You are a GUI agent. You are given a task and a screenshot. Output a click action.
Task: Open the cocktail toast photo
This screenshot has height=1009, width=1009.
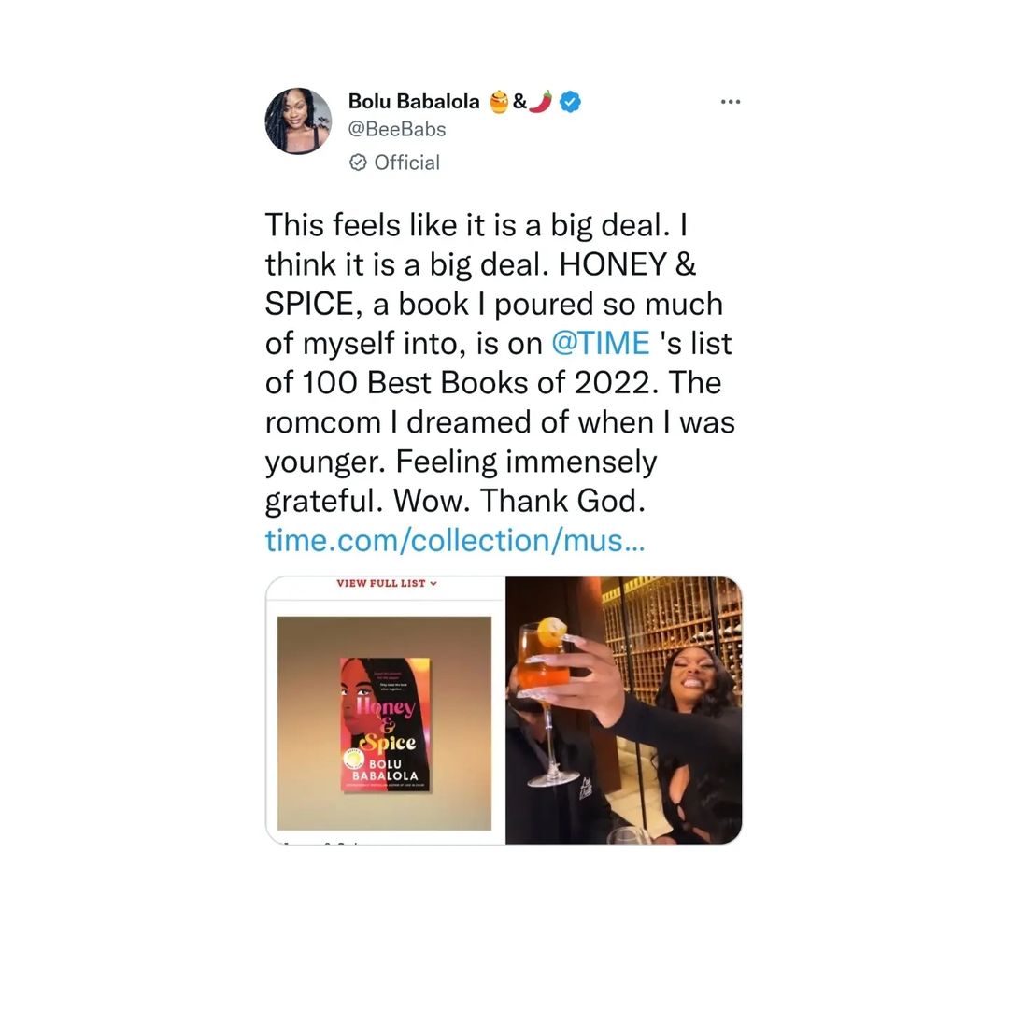[623, 710]
